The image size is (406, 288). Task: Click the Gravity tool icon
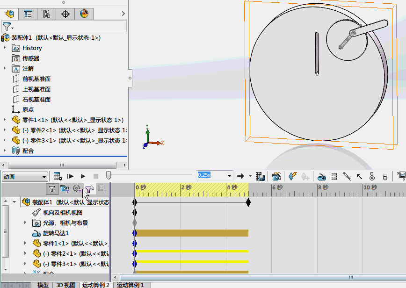(x=385, y=177)
